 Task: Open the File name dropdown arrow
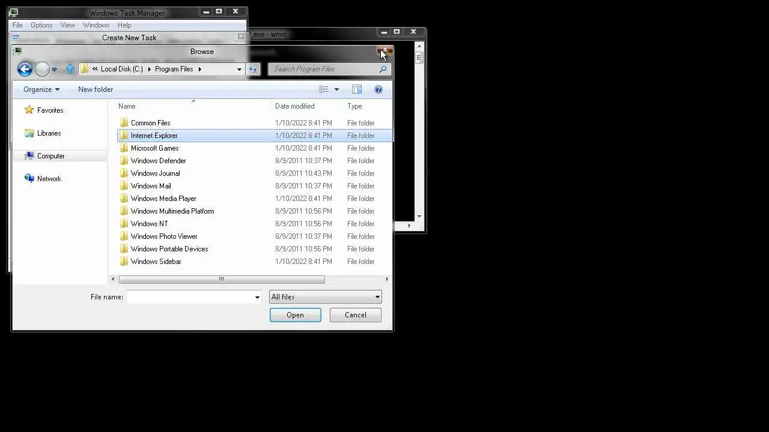click(257, 297)
